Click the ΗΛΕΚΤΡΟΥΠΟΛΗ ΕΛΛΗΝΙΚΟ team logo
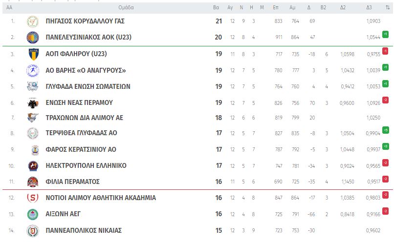This screenshot has height=244, width=394. tap(33, 165)
